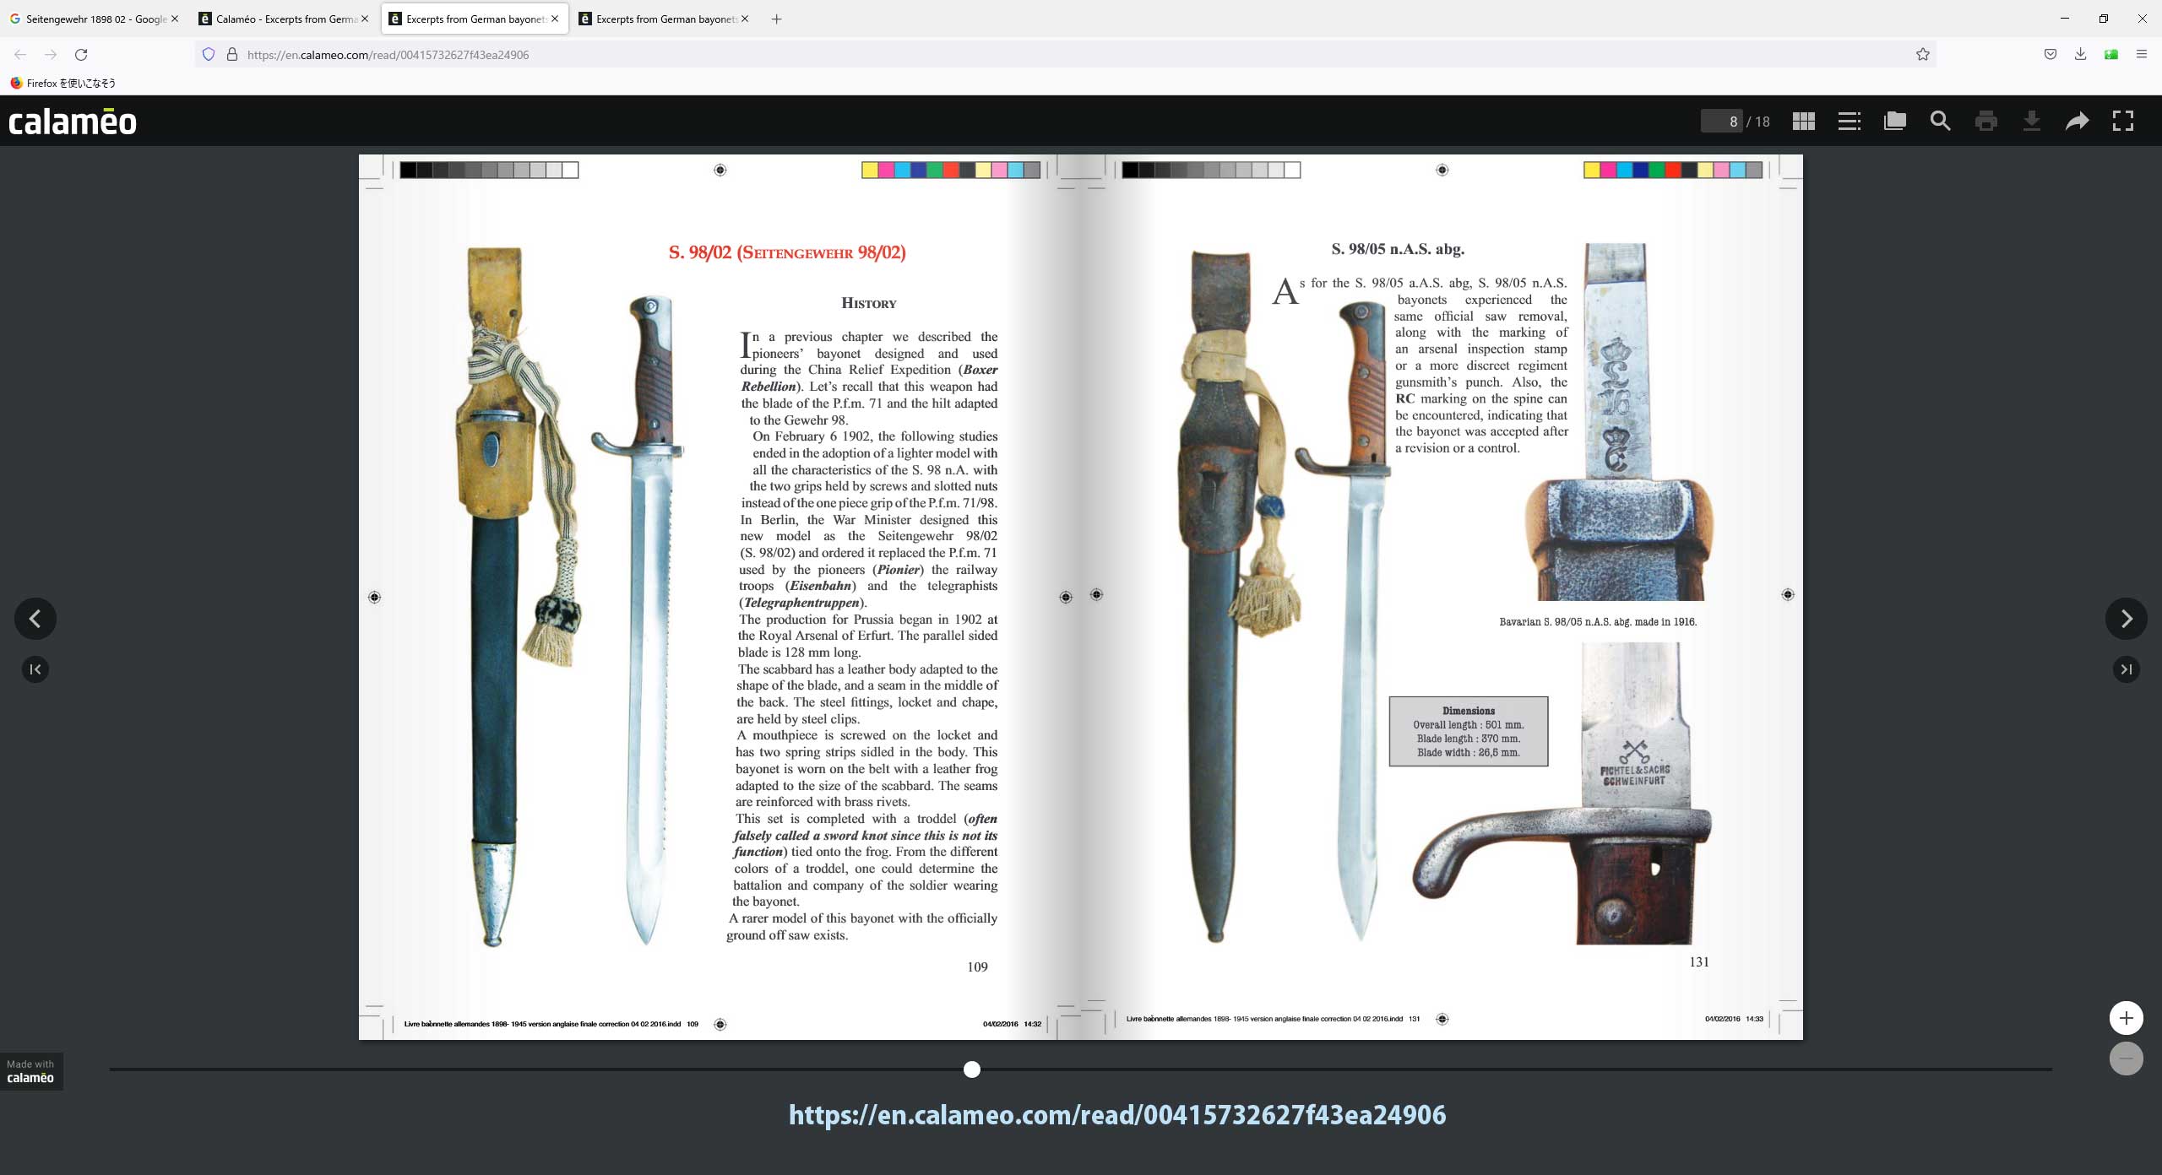Zoom in with the plus button
Screen dimensions: 2162x1175
pyautogui.click(x=2126, y=1018)
